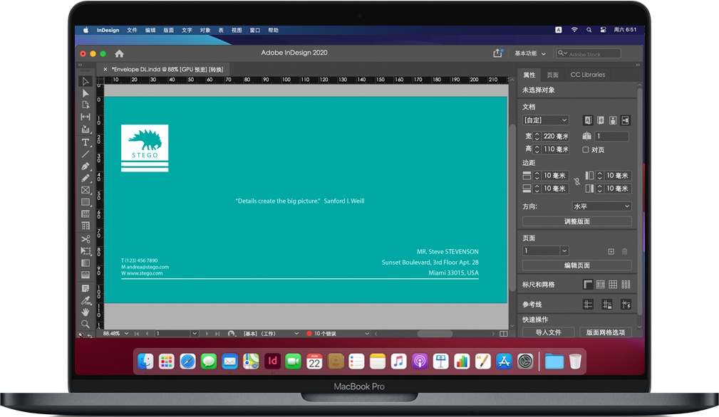Click the add new page icon
719x417 pixels.
pyautogui.click(x=611, y=251)
